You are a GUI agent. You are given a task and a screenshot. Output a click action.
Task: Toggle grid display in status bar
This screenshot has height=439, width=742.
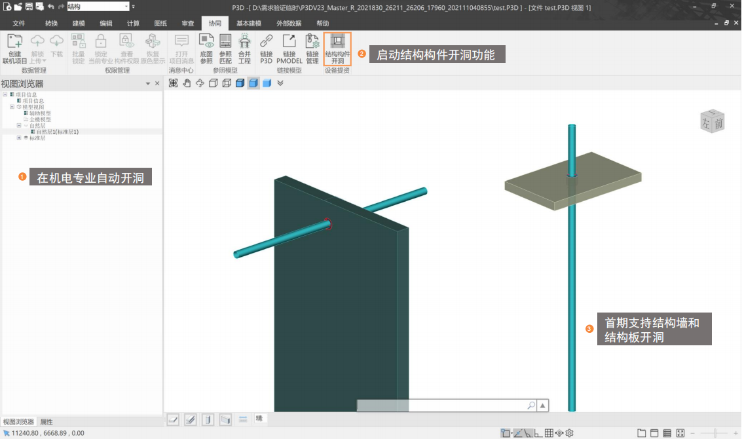549,433
